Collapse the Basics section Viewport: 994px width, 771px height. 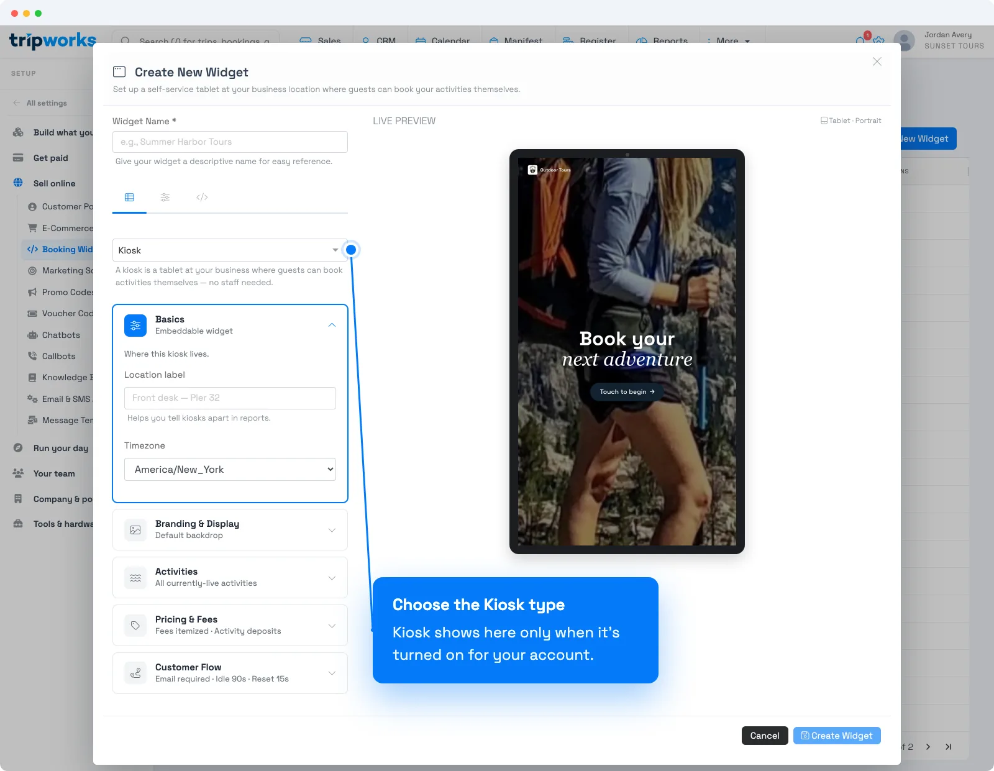pos(332,325)
